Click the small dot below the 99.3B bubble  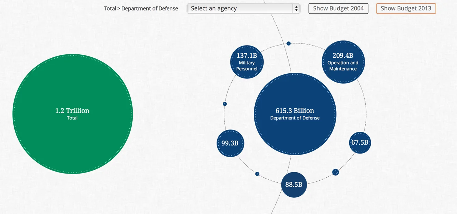click(x=257, y=174)
